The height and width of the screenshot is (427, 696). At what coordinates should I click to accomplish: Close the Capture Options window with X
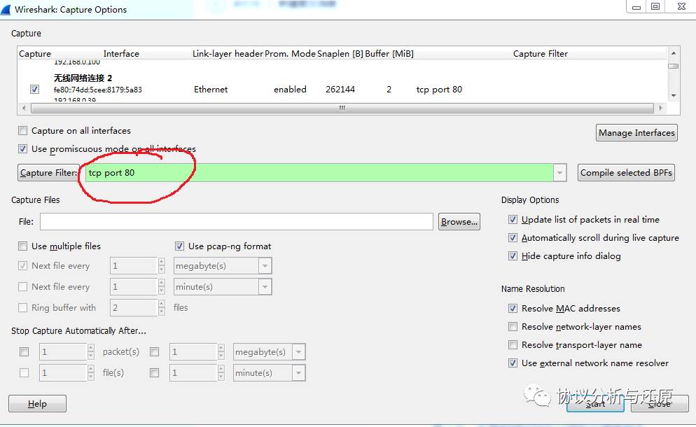pos(681,7)
